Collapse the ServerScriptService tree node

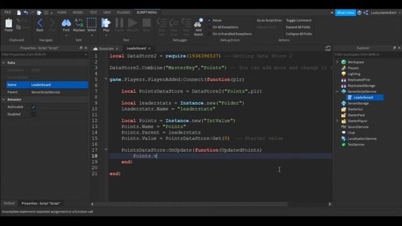pos(337,92)
